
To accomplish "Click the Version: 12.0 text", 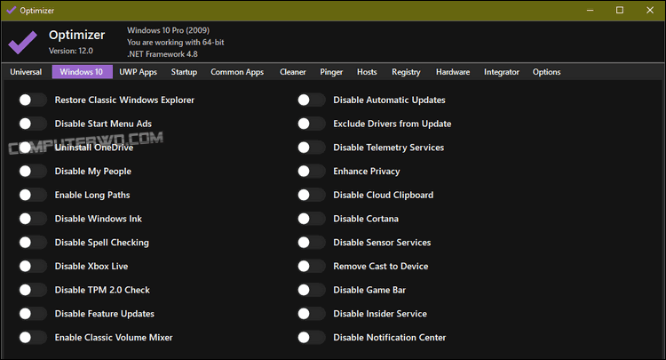I will 71,51.
